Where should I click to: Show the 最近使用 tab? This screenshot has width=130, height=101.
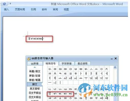tap(83, 64)
